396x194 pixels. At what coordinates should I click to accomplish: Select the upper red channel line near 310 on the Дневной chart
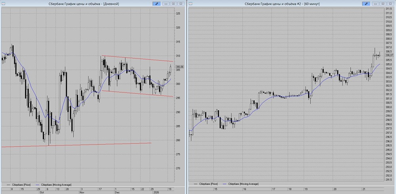(x=137, y=58)
